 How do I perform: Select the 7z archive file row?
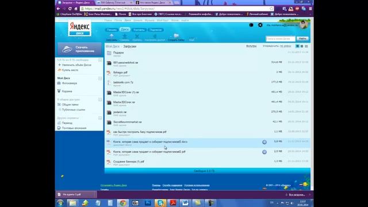coord(208,83)
